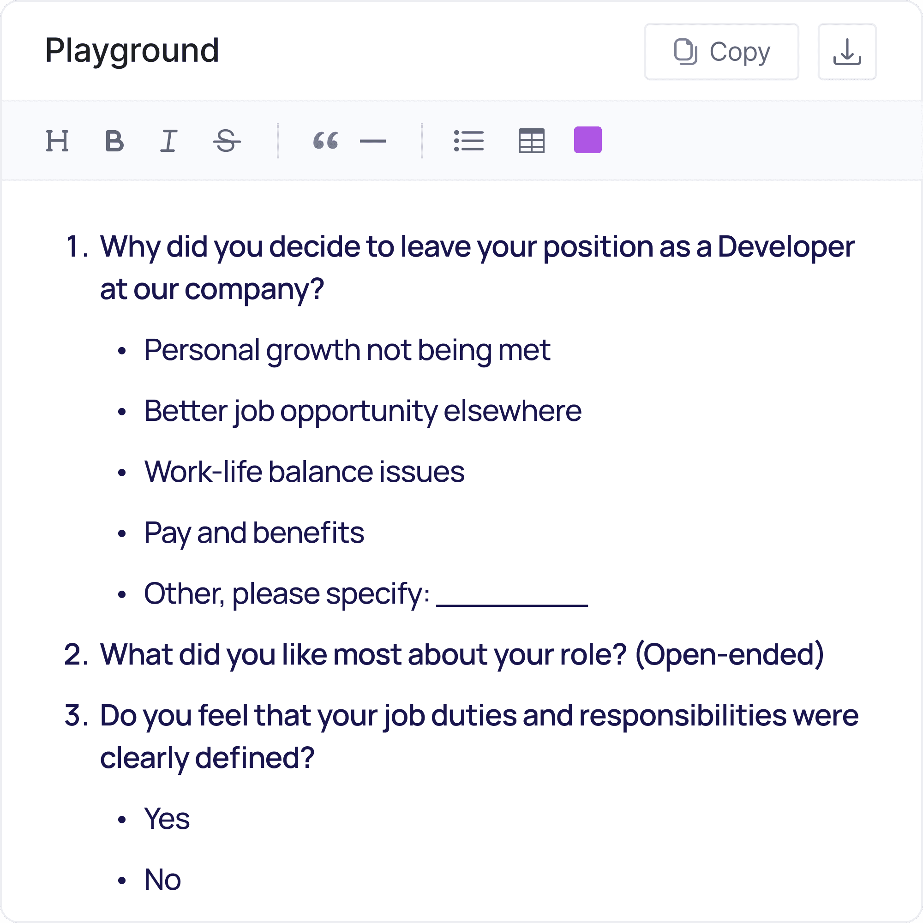
Task: Insert a table
Action: point(531,140)
